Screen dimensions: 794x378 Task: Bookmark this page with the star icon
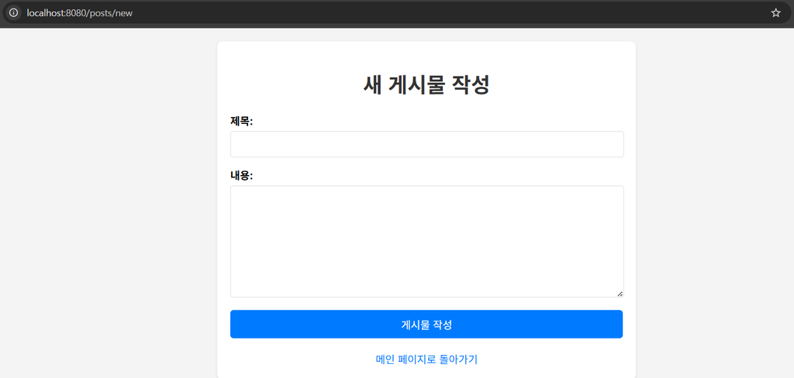pyautogui.click(x=775, y=12)
